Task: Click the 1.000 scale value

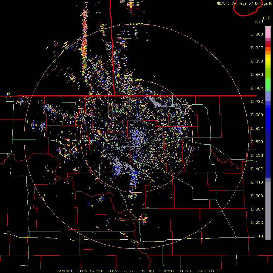Action: 257,34
